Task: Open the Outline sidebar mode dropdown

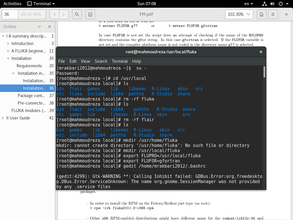Action: point(39,27)
